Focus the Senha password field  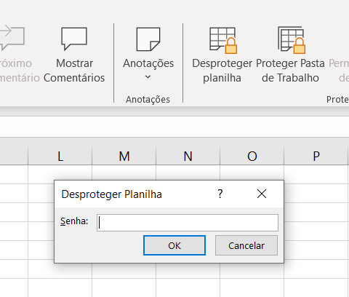(188, 223)
